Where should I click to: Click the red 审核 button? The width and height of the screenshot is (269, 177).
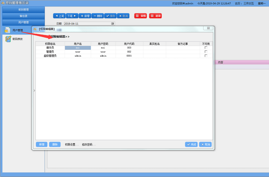click(x=140, y=16)
